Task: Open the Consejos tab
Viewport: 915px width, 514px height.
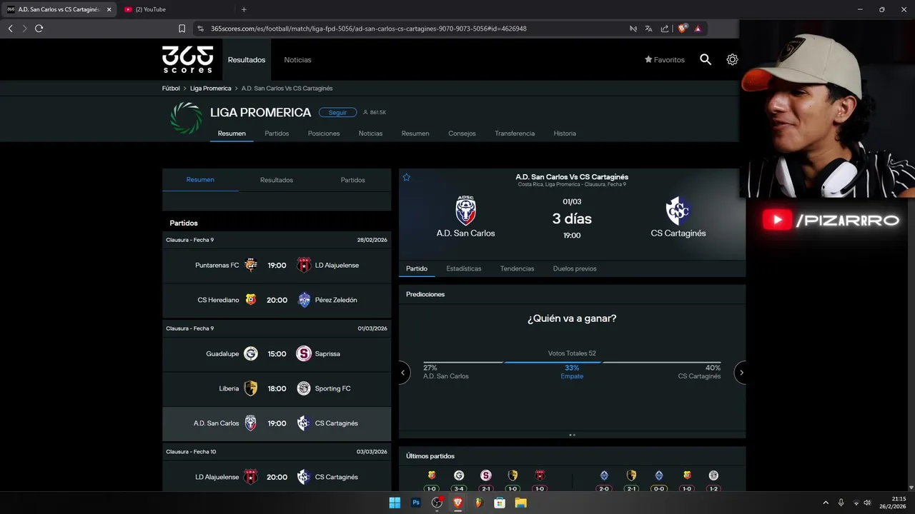Action: pos(462,133)
